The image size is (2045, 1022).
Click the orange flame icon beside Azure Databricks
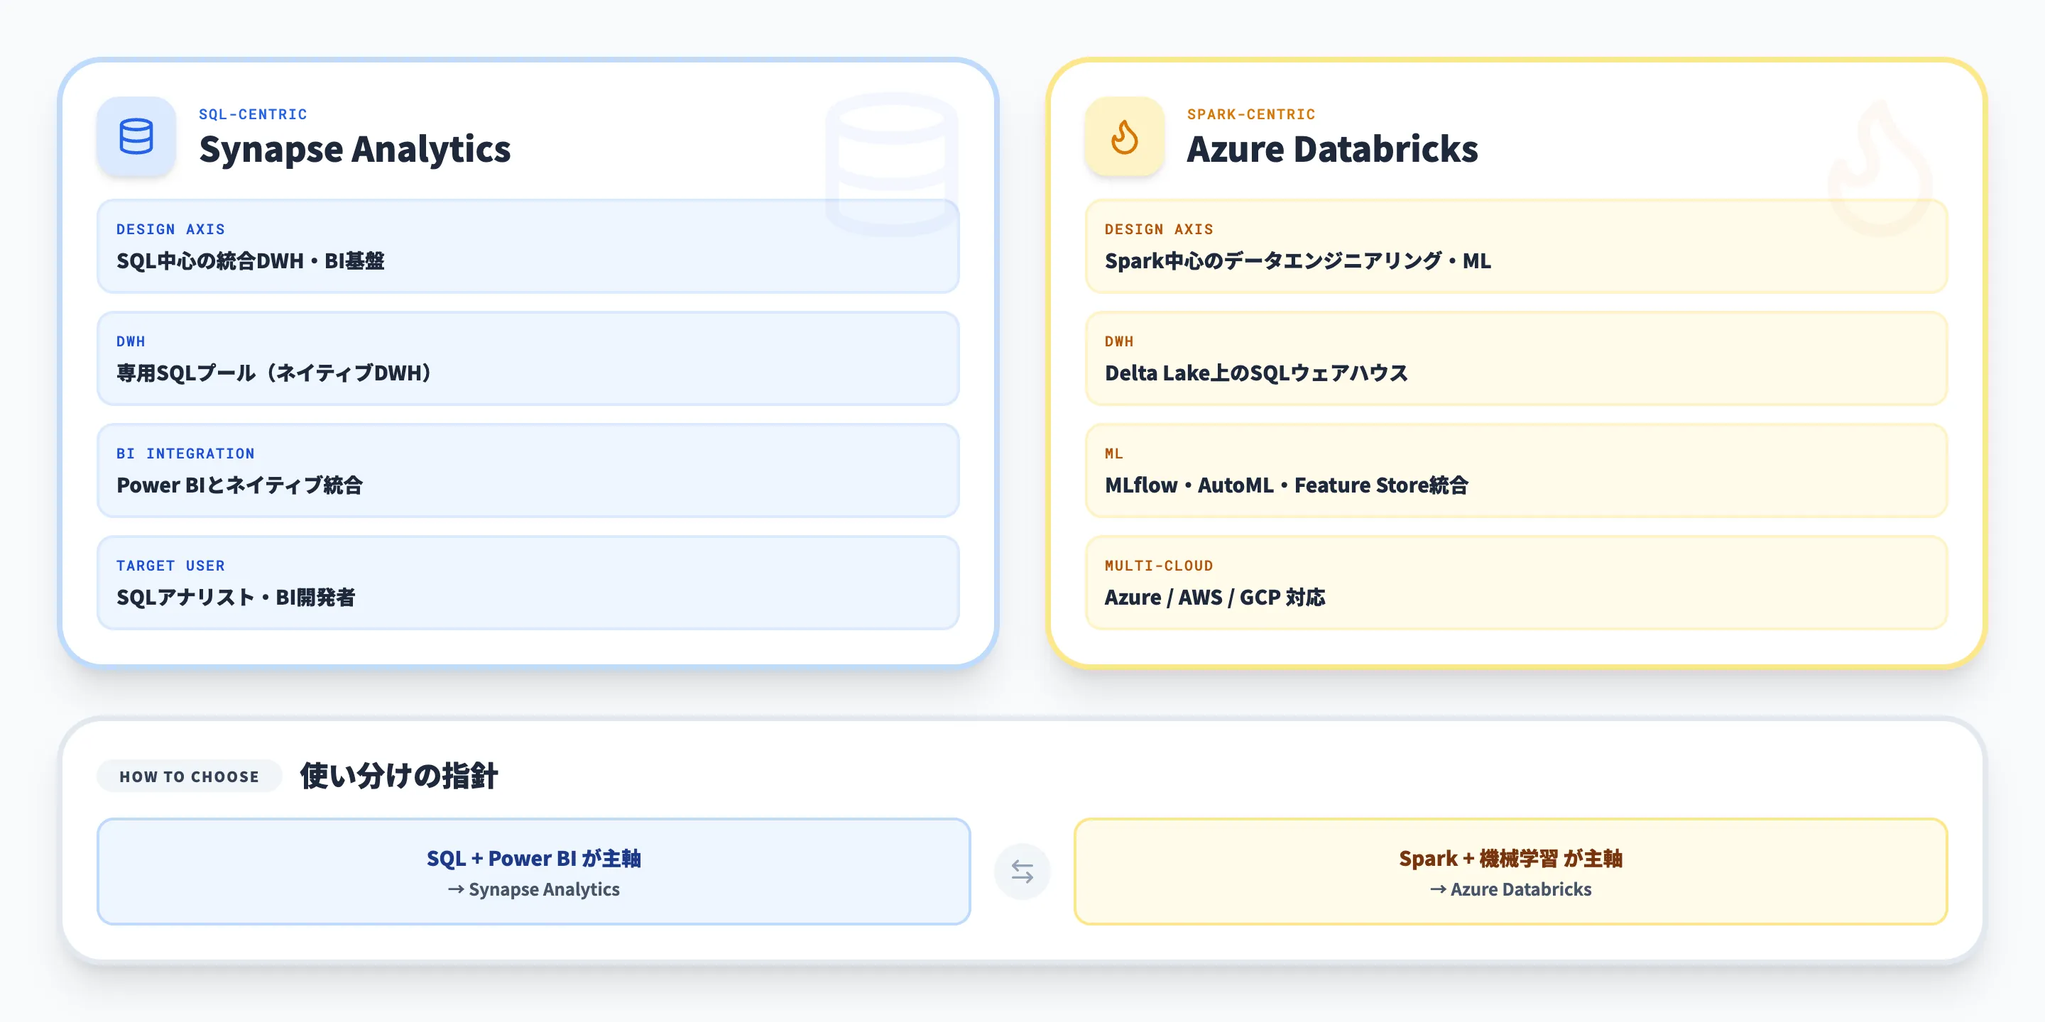[1124, 136]
